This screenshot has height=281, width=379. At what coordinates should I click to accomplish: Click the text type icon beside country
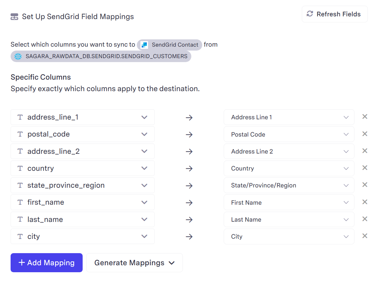[x=20, y=168]
